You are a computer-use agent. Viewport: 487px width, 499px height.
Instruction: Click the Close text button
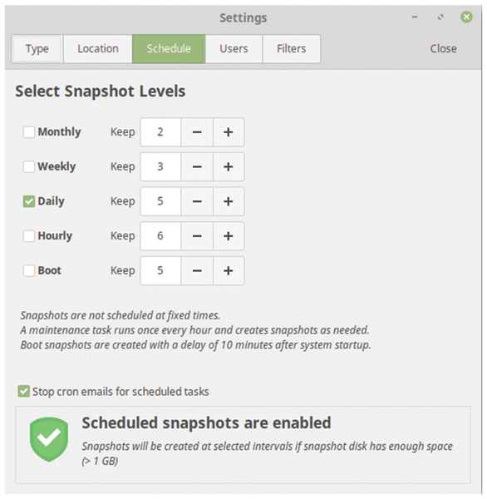[444, 49]
